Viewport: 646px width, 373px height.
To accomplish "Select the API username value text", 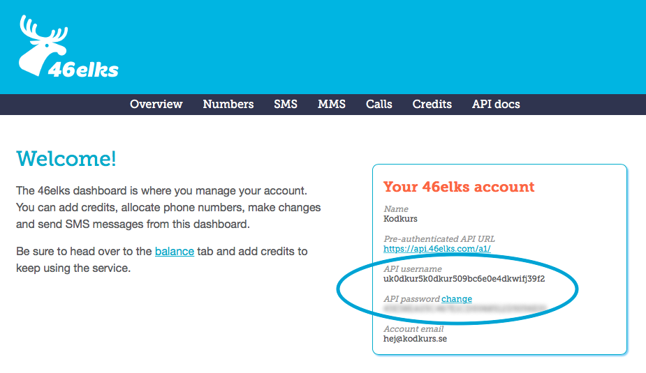I will click(464, 279).
